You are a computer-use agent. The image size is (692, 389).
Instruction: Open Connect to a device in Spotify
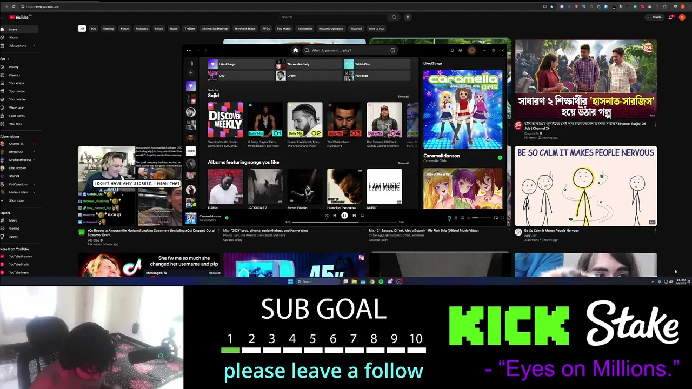[x=463, y=218]
